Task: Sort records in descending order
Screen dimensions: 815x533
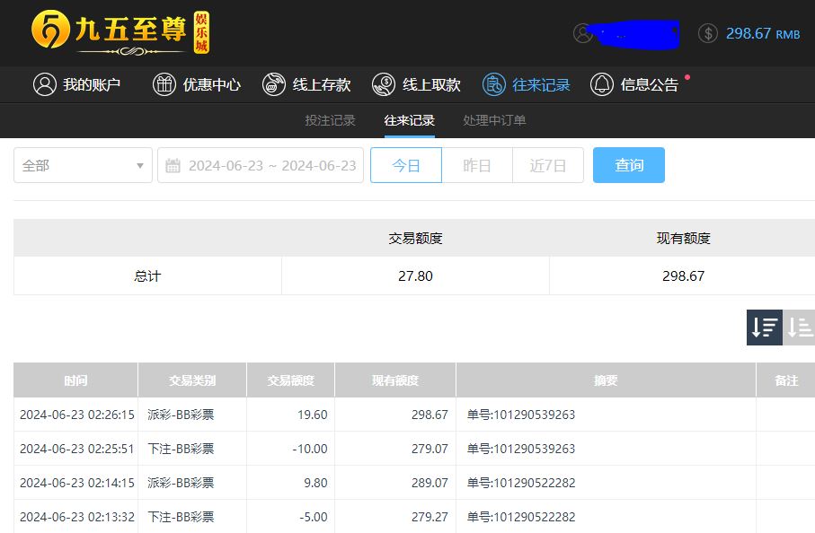Action: point(765,328)
